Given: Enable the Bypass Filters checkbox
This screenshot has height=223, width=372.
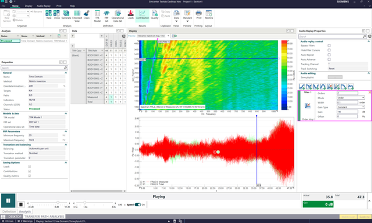Looking at the screenshot, I should 329,45.
